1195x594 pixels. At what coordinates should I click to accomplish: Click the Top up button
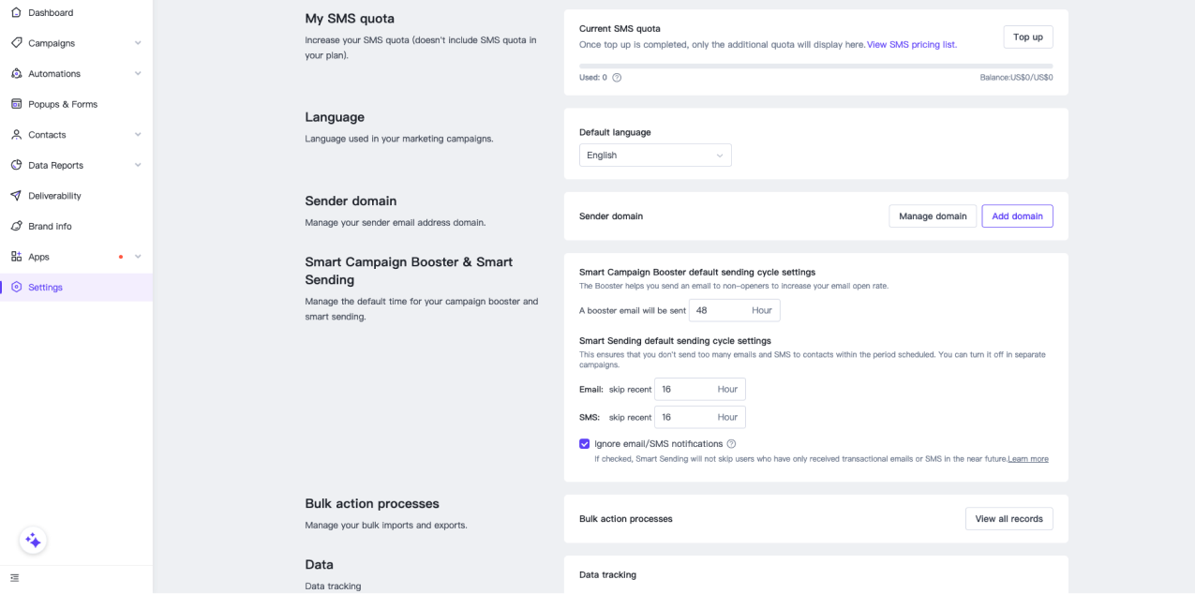tap(1027, 37)
